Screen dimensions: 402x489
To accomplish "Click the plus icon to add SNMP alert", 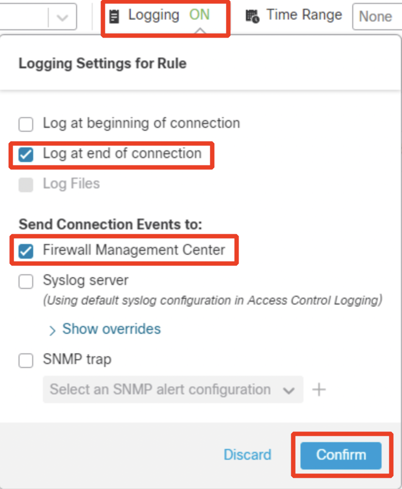I will pos(319,389).
